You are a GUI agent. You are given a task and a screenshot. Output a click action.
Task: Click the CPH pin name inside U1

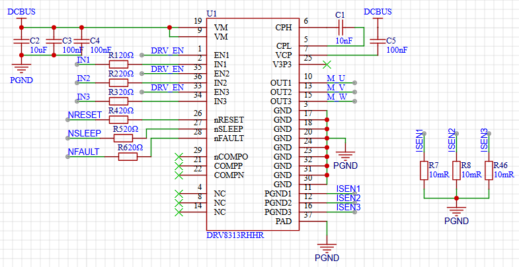coord(284,28)
